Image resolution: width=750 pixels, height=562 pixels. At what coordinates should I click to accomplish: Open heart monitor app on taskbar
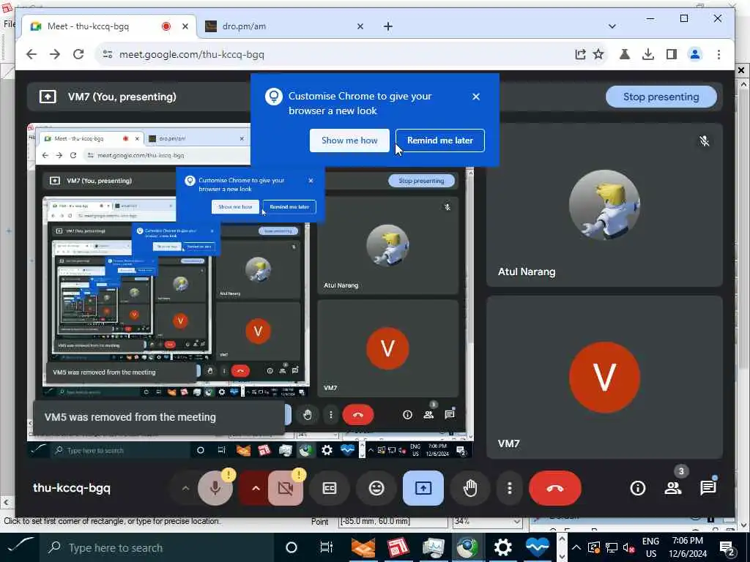(538, 547)
